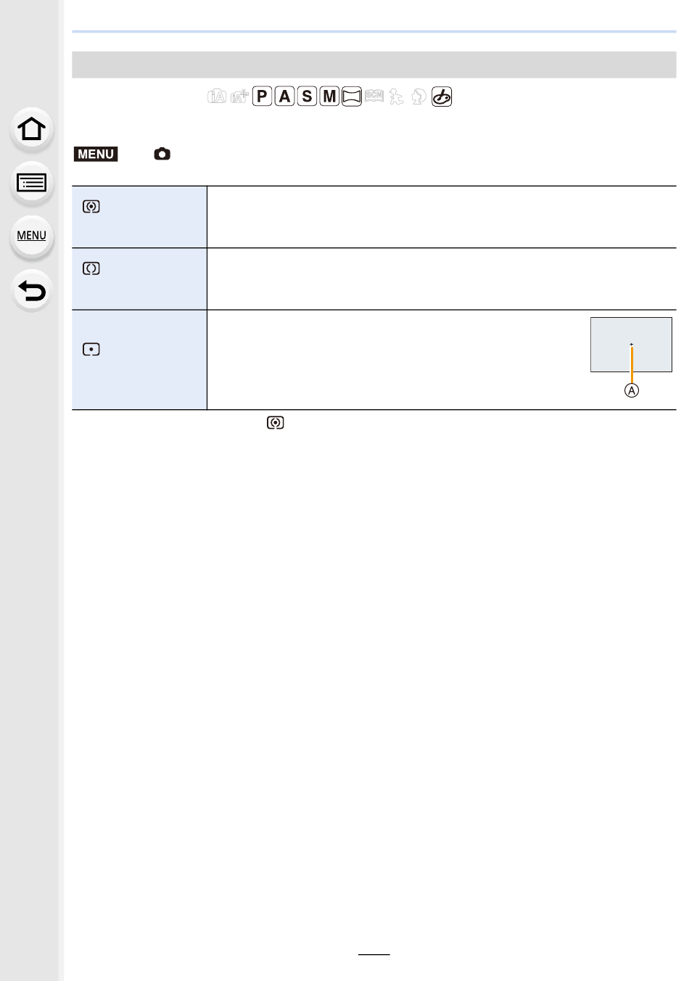This screenshot has width=689, height=981.
Task: Return to previous page with back arrow
Action: coord(31,291)
